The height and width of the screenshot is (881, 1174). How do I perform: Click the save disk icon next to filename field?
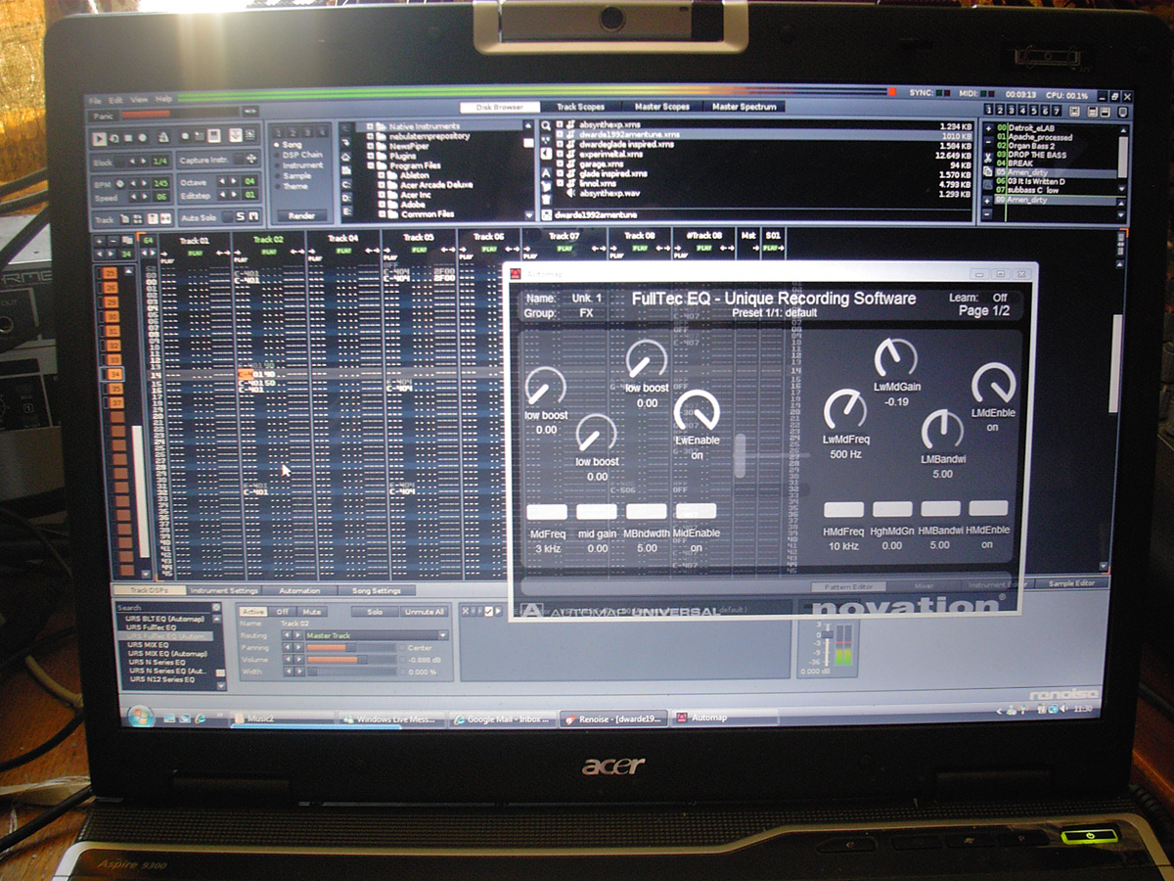547,214
